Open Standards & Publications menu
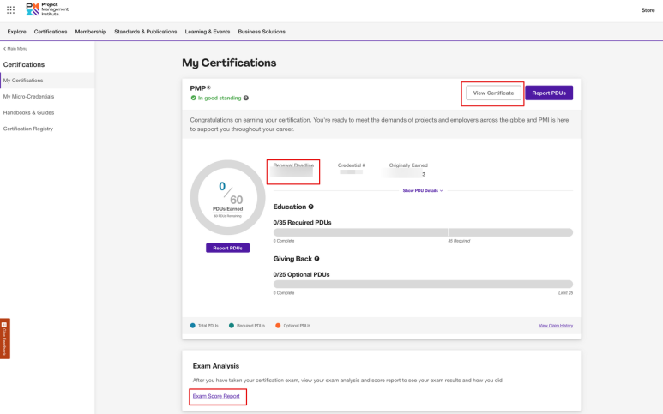This screenshot has width=663, height=414. (x=146, y=32)
